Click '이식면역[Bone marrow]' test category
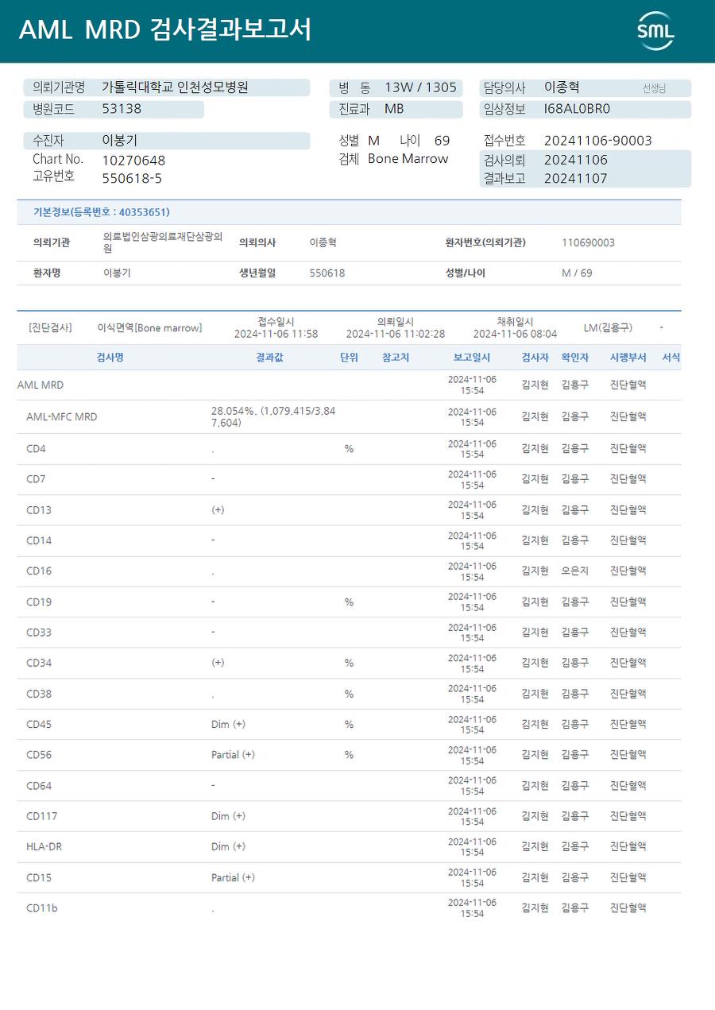 149,328
